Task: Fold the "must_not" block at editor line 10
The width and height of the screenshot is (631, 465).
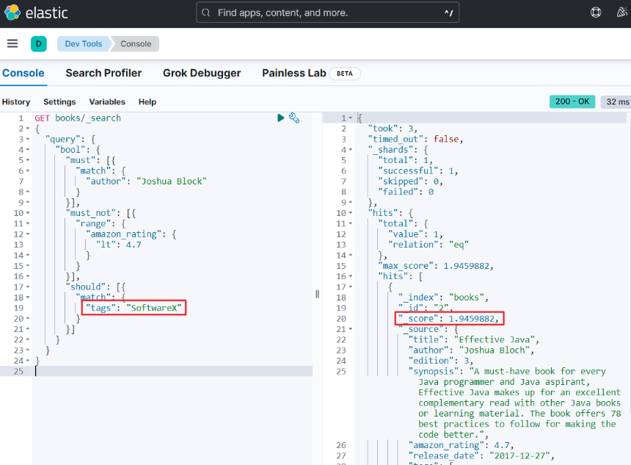Action: (x=28, y=213)
